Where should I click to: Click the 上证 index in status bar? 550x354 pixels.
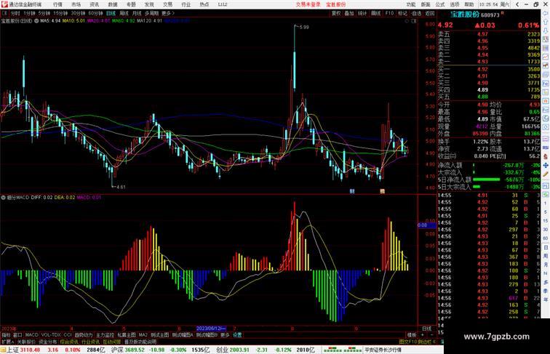click(x=12, y=350)
